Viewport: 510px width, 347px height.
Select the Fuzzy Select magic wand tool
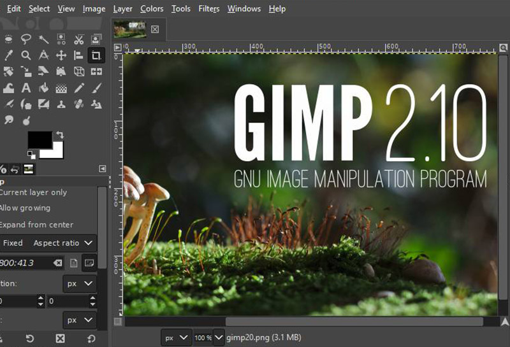click(43, 39)
